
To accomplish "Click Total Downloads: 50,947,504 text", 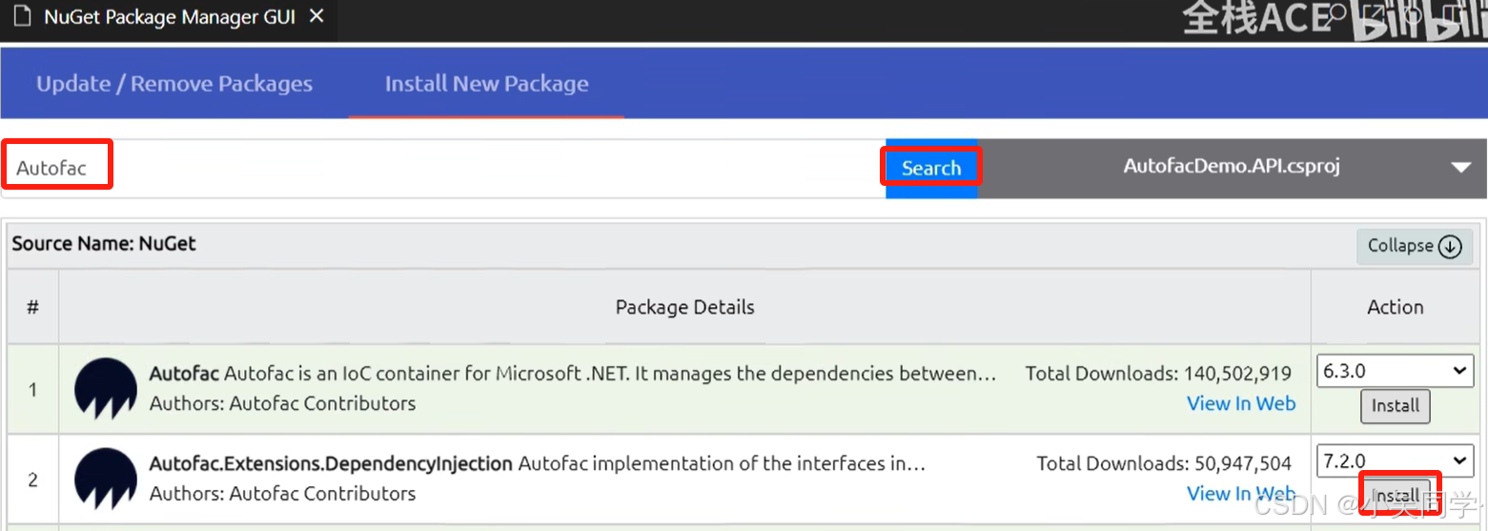I will click(x=1164, y=464).
